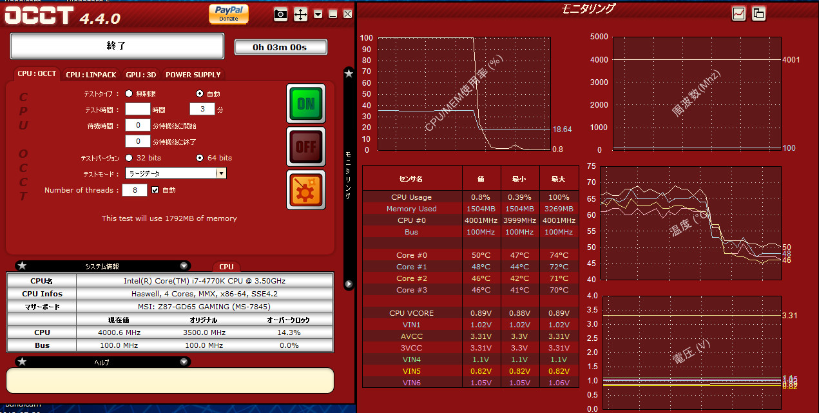Click the move window crosshair icon
This screenshot has height=413, width=819.
tap(300, 14)
